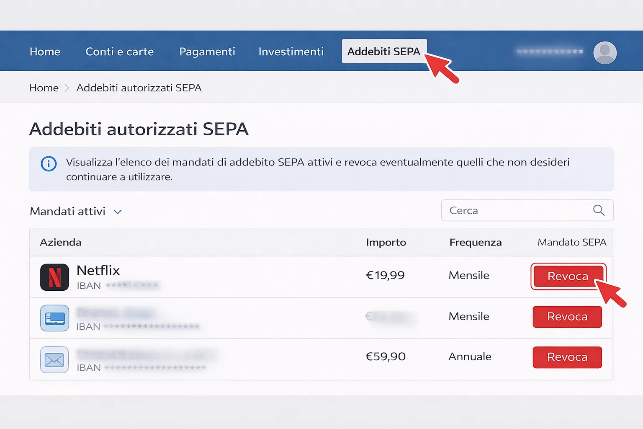Screen dimensions: 643x429
Task: Select the Azienda column header
Action: pos(61,242)
